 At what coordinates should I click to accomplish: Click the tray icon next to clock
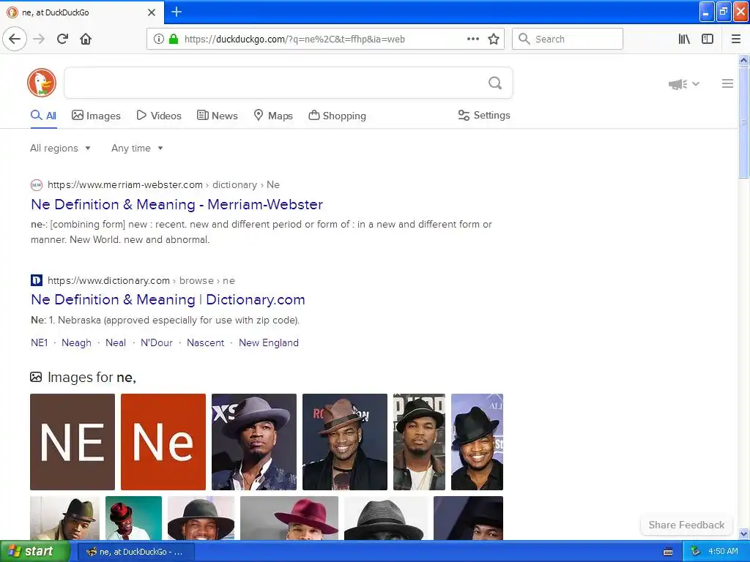695,552
